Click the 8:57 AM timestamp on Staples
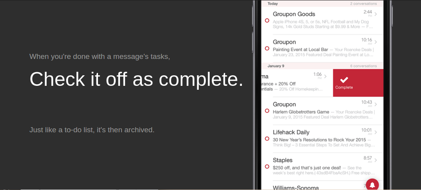Image resolution: width=421 pixels, height=190 pixels. coord(368,159)
